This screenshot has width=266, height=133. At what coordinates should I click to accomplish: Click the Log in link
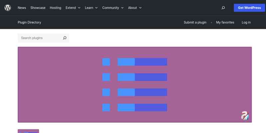[246, 22]
